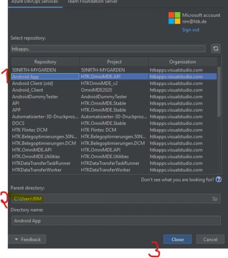Viewport: 228px width, 258px height.
Task: Select the API repository row
Action: click(114, 103)
